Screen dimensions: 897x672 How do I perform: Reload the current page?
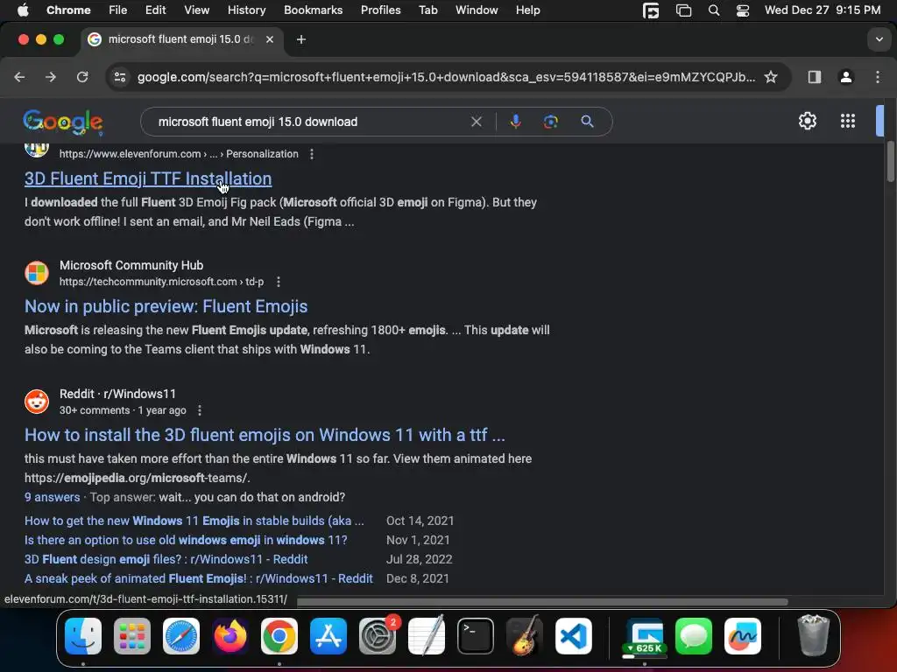82,77
